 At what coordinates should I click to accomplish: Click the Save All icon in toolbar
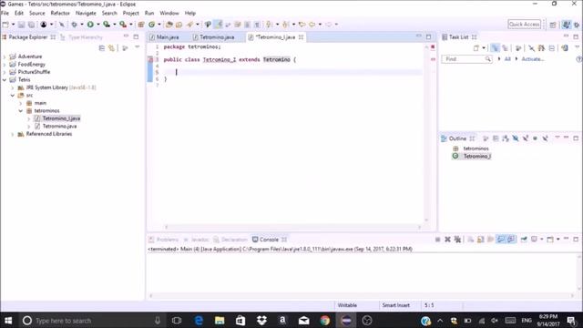pos(31,25)
